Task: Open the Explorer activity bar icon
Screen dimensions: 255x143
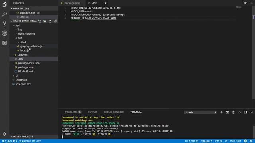Action: tap(4, 4)
